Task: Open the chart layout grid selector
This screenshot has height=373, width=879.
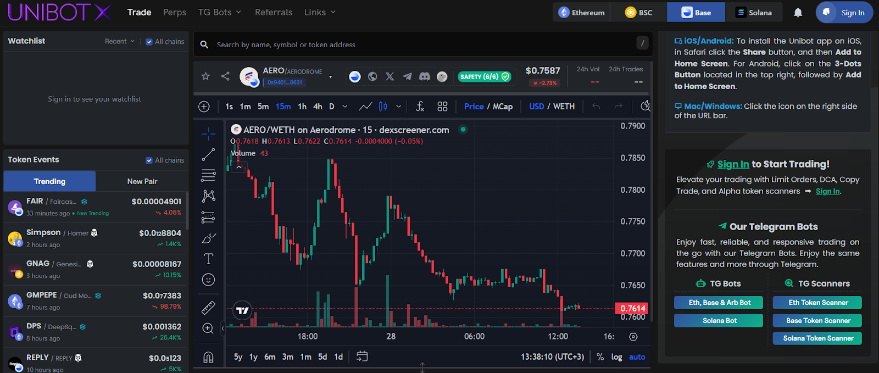Action: pyautogui.click(x=442, y=107)
